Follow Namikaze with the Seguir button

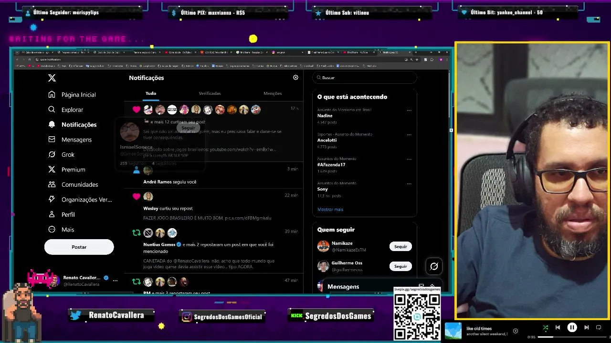[400, 246]
